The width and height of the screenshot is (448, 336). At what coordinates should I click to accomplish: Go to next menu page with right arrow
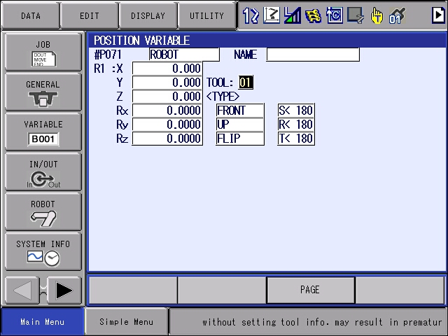pyautogui.click(x=65, y=290)
